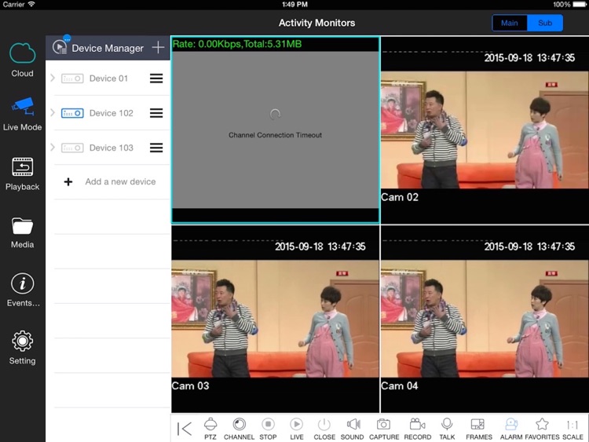Select the Cam 03 video feed
Screen dimensions: 589x442
coord(276,319)
